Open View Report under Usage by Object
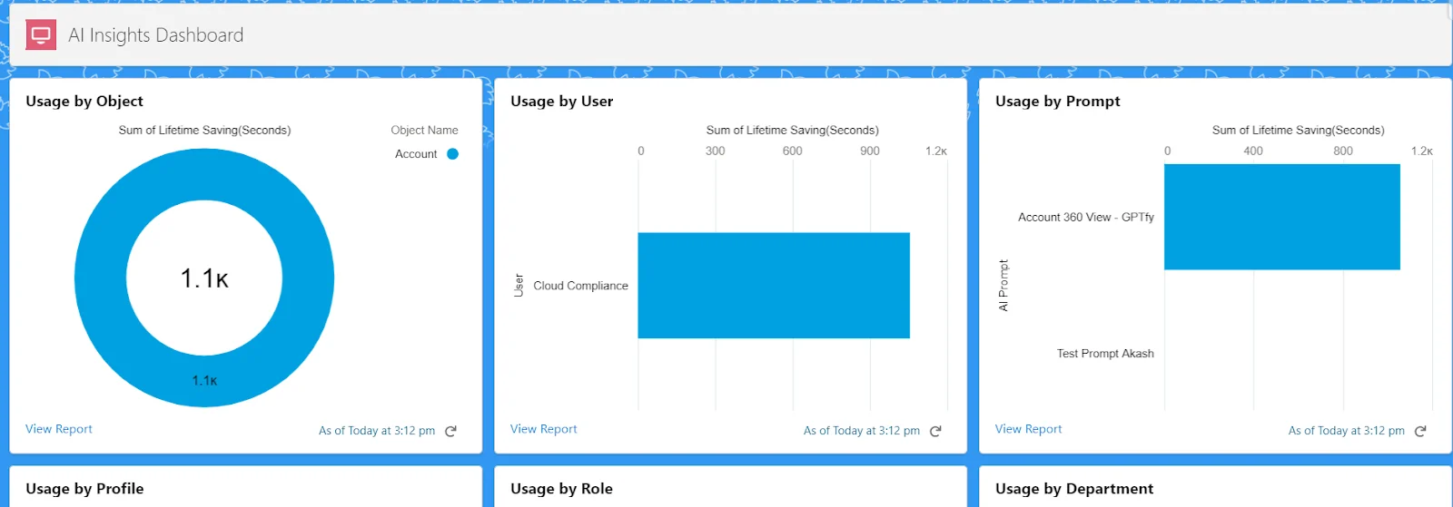The image size is (1453, 507). (x=59, y=429)
